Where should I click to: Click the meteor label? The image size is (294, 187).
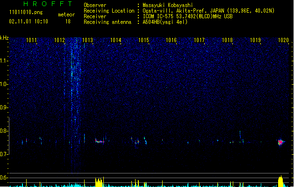click(x=66, y=14)
